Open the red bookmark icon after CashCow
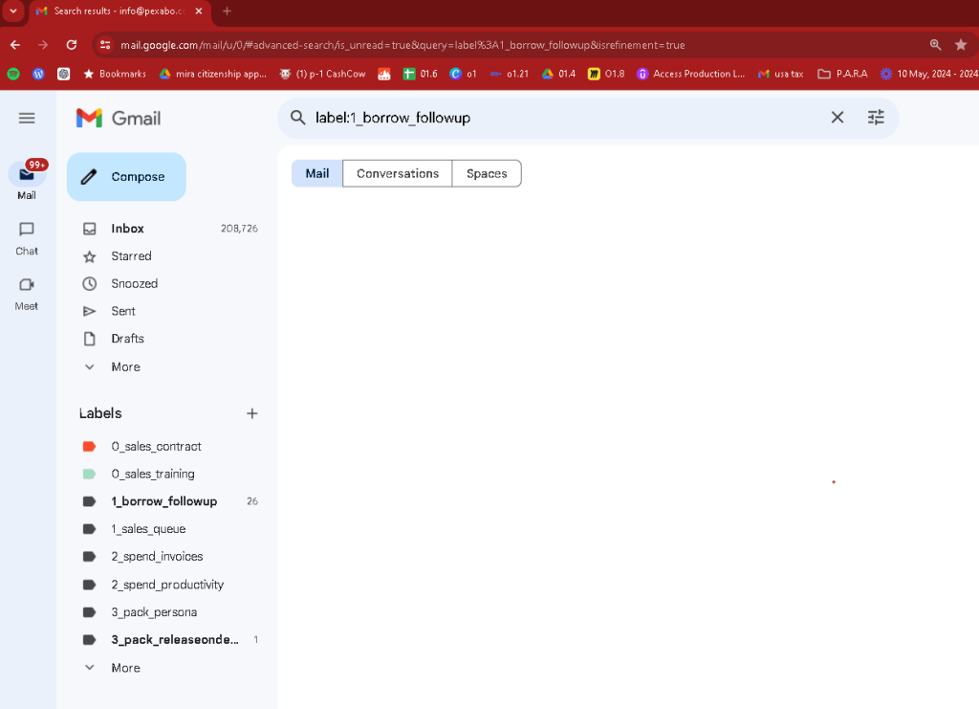The height and width of the screenshot is (709, 979). coord(384,74)
